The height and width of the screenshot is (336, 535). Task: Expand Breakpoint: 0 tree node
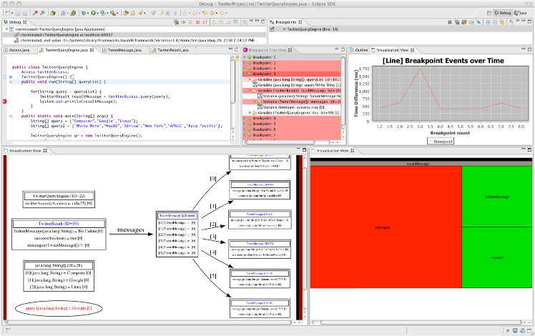[245, 57]
